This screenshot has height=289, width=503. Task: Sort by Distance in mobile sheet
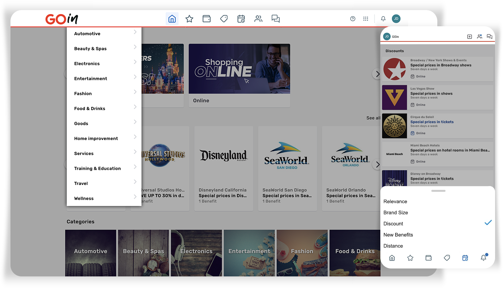(x=438, y=246)
